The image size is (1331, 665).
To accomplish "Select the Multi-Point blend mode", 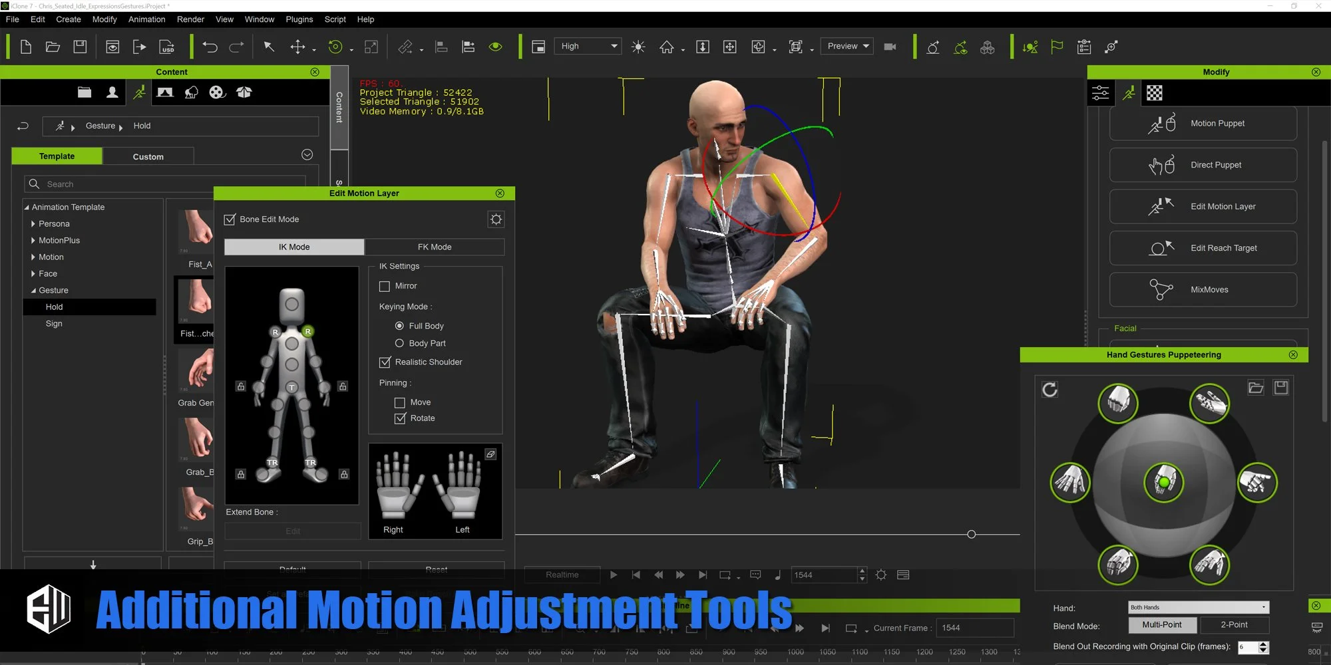I will click(x=1162, y=625).
